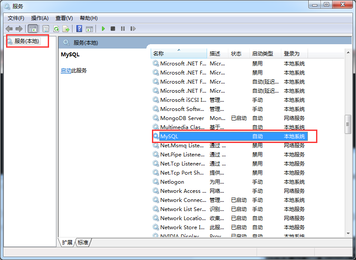This screenshot has width=356, height=260.
Task: Select the Network List Ser... service row
Action: [230, 209]
